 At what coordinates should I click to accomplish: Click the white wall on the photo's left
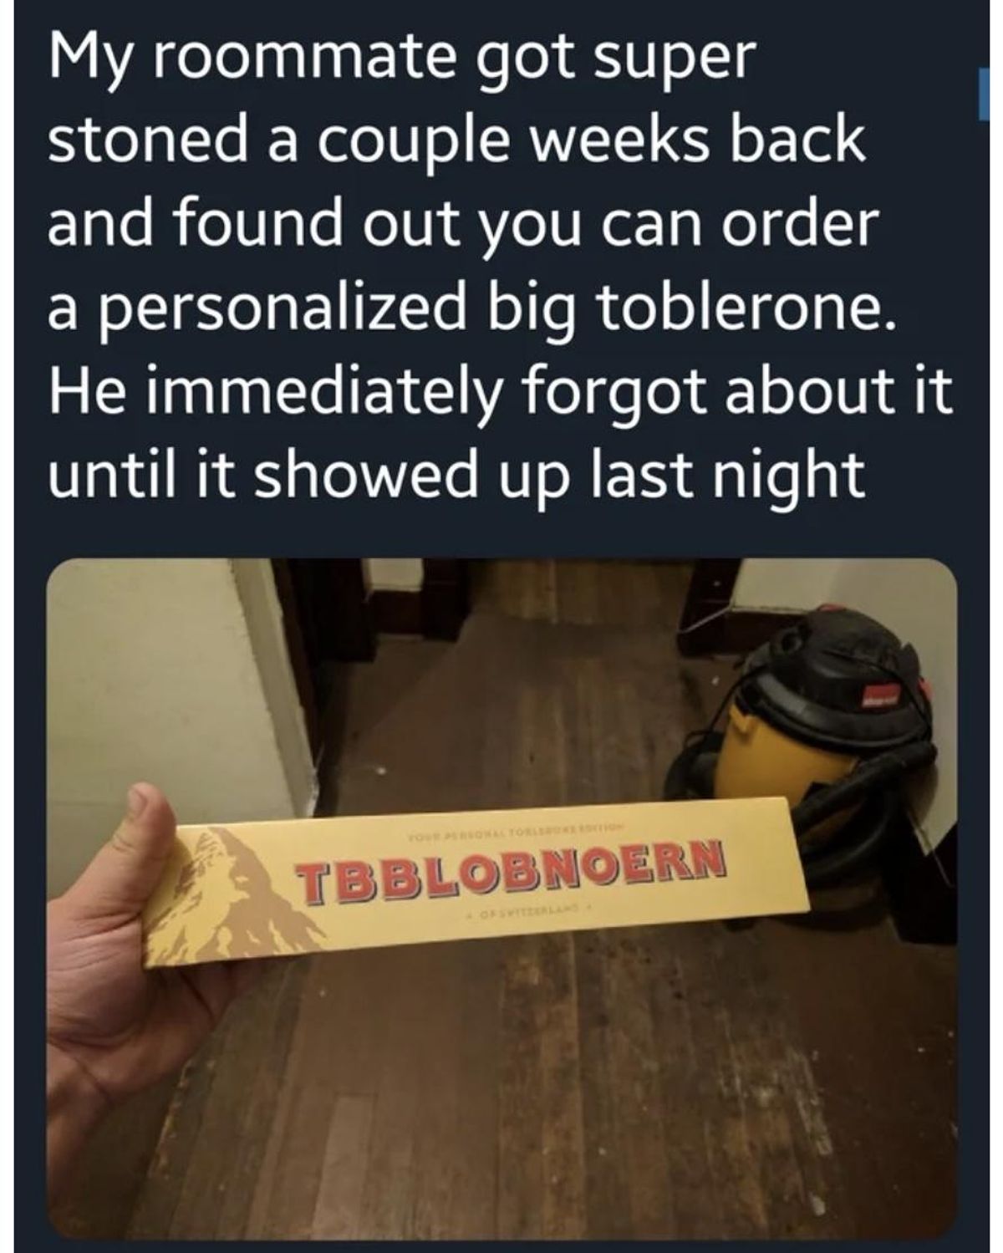pyautogui.click(x=167, y=685)
